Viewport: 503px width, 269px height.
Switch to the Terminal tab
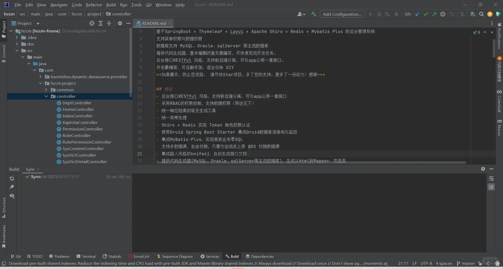pyautogui.click(x=86, y=256)
